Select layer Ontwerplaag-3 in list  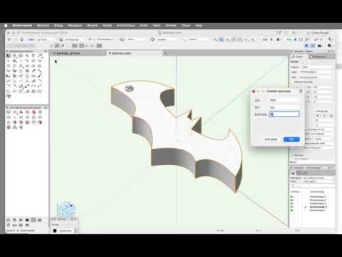pos(318,203)
